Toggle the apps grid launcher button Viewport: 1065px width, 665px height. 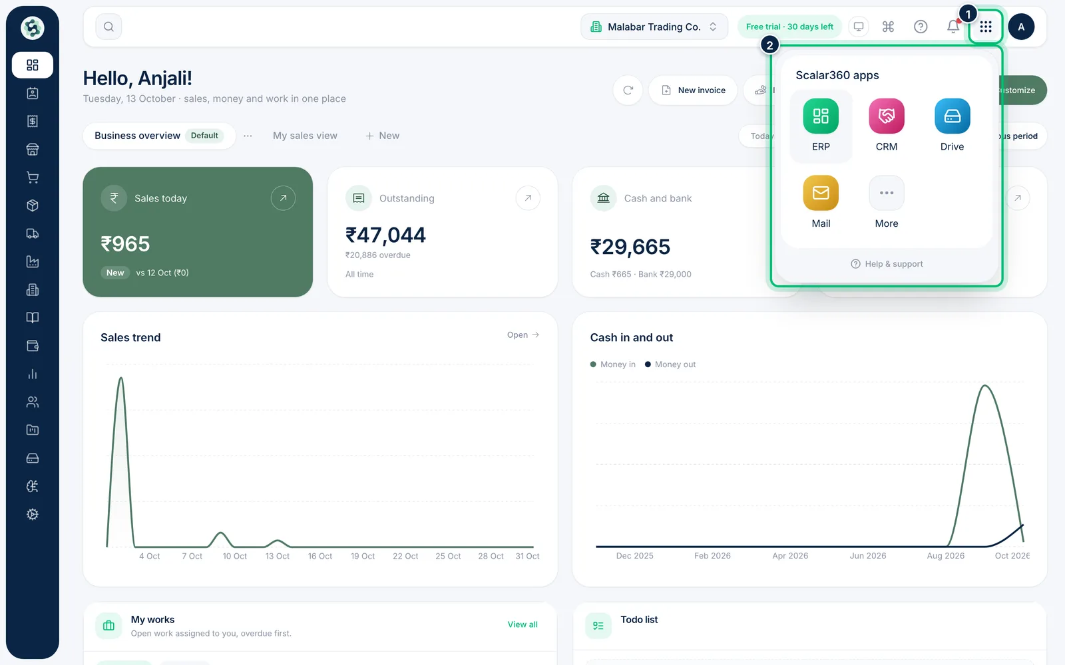[986, 27]
